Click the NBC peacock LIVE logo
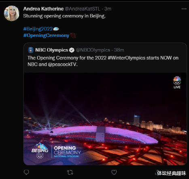This screenshot has height=179, width=189. pyautogui.click(x=177, y=82)
